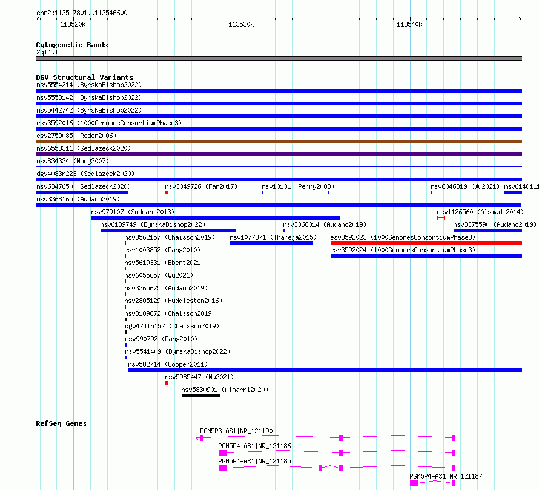Open nsv3368165 (Audano2019) label
The height and width of the screenshot is (490, 539).
[x=78, y=199]
